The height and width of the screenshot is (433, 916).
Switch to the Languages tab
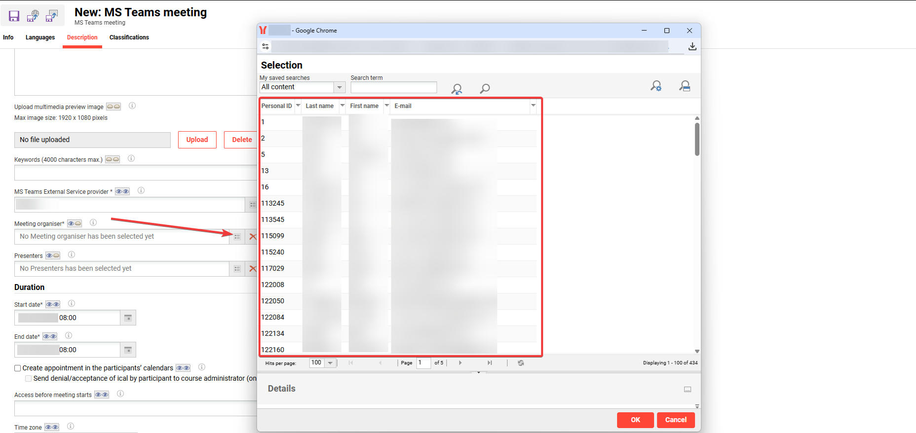point(40,37)
